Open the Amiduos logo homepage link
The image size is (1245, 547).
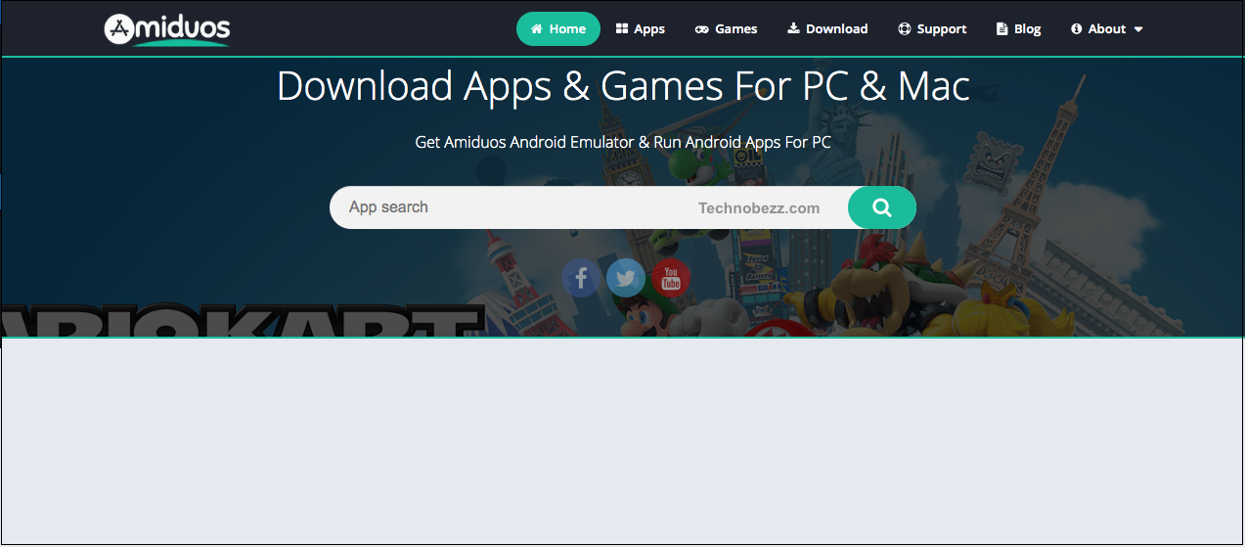(x=167, y=29)
